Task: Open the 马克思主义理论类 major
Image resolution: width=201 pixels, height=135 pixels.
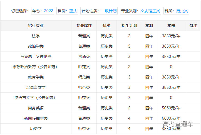Action: pyautogui.click(x=36, y=57)
